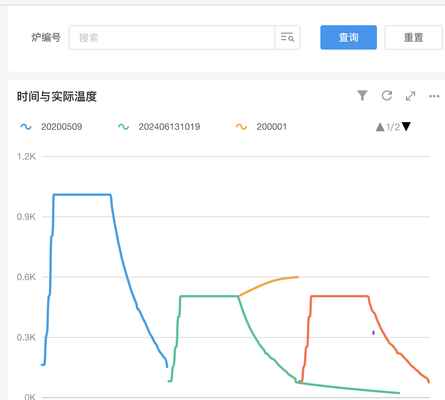Click the purple data point on chart
The image size is (445, 400).
pos(374,333)
